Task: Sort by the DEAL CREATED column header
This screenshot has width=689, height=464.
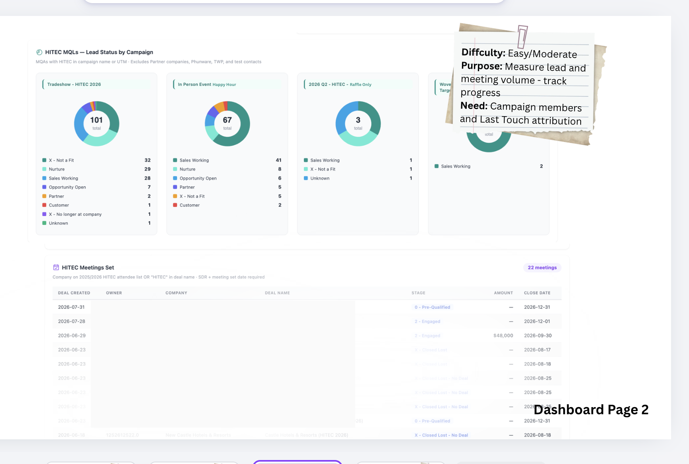Action: tap(74, 293)
